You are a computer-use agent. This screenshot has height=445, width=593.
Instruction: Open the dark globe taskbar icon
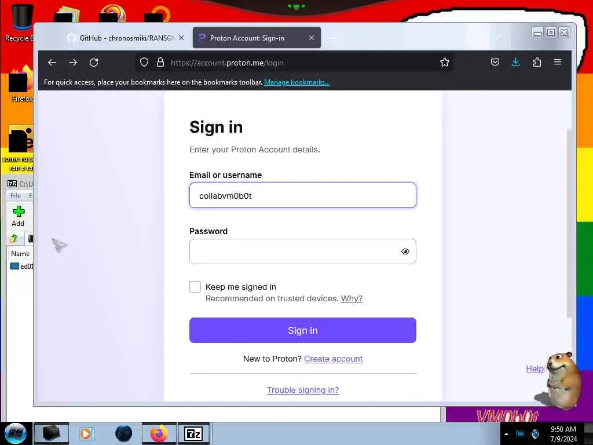point(123,433)
